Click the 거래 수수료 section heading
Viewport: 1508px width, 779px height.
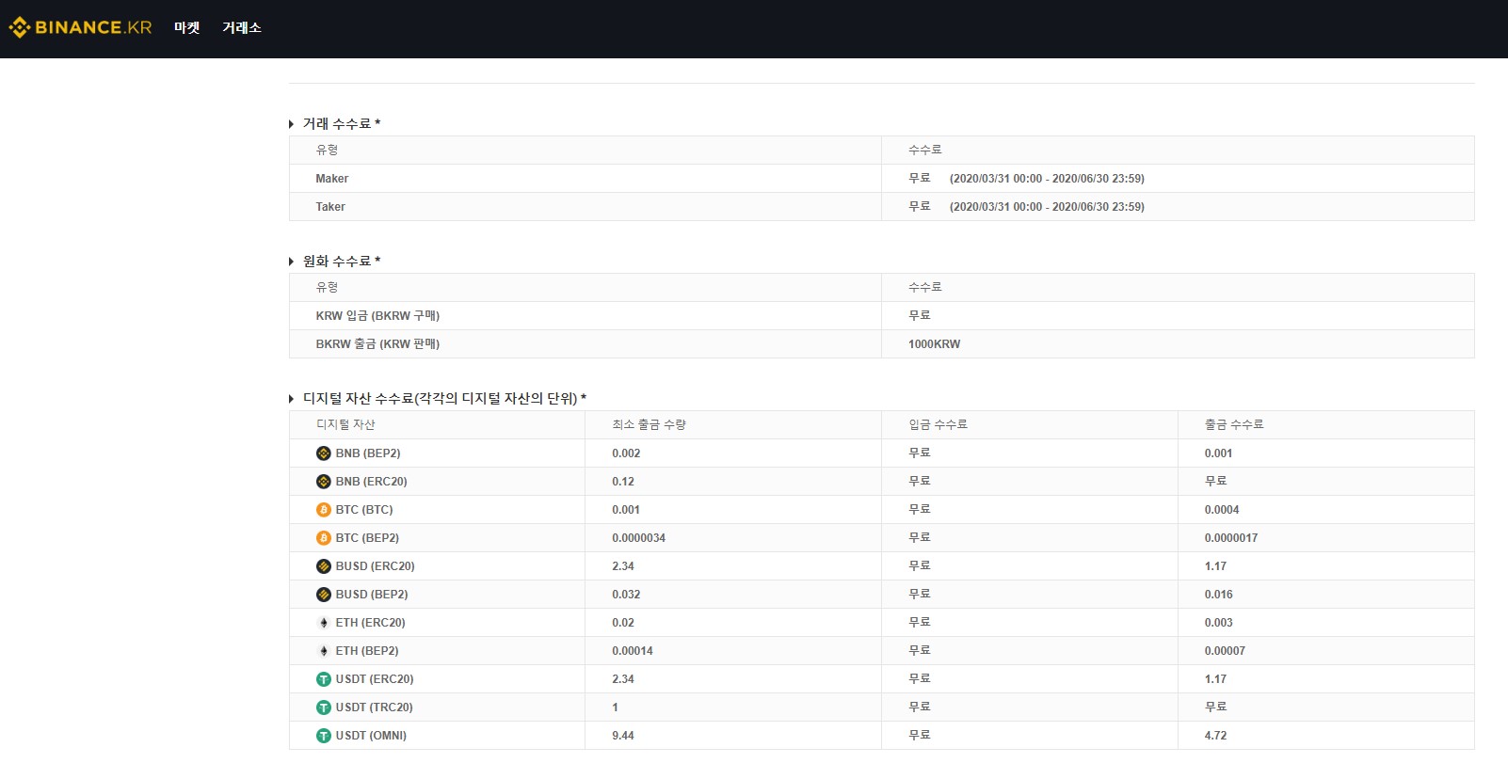click(342, 124)
